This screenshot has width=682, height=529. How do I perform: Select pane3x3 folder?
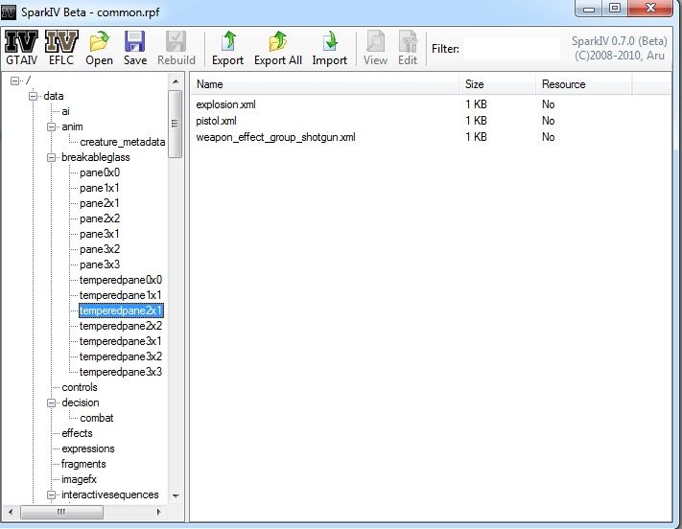point(100,264)
